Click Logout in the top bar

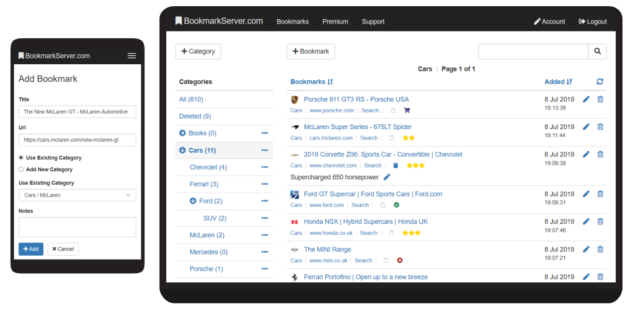click(x=593, y=22)
